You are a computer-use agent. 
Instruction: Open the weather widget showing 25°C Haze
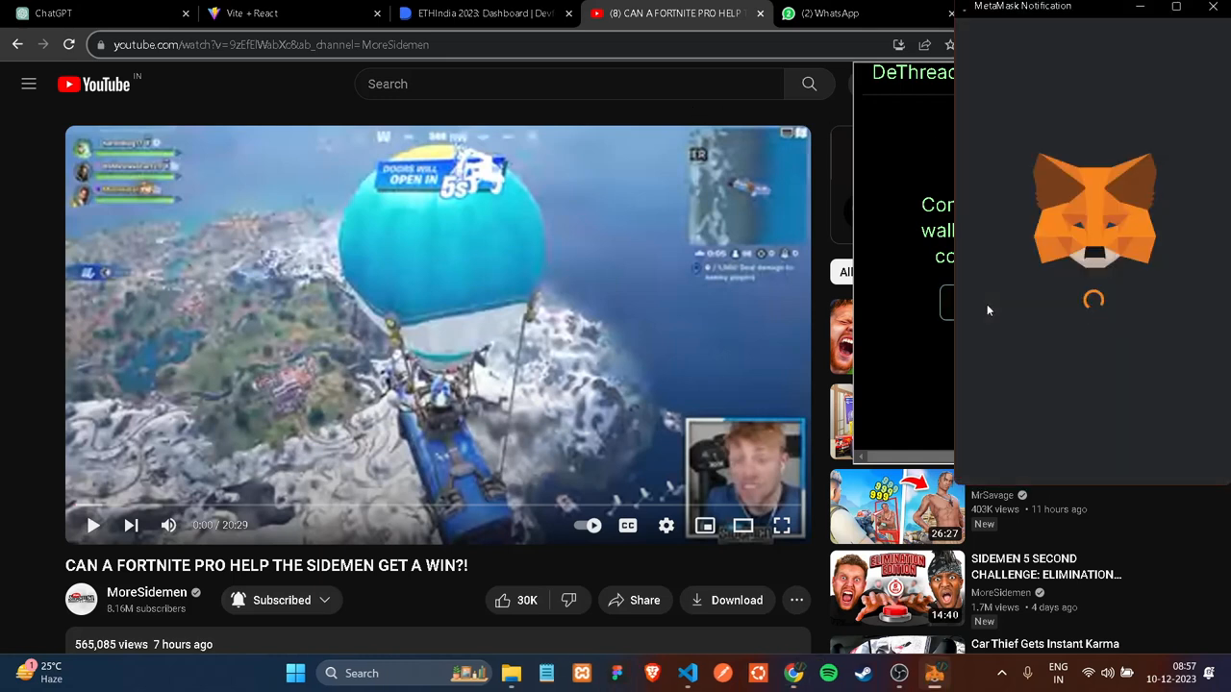click(40, 673)
